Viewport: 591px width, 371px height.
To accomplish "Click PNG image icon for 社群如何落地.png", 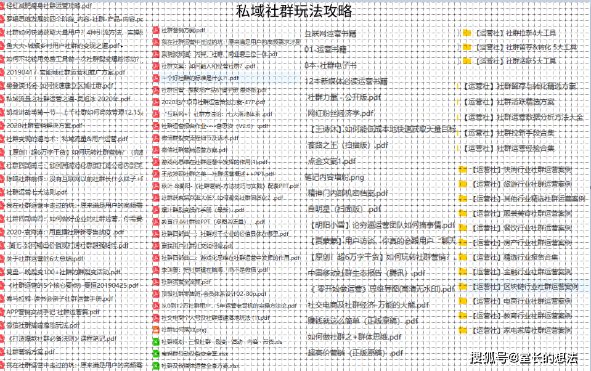I will [x=156, y=330].
